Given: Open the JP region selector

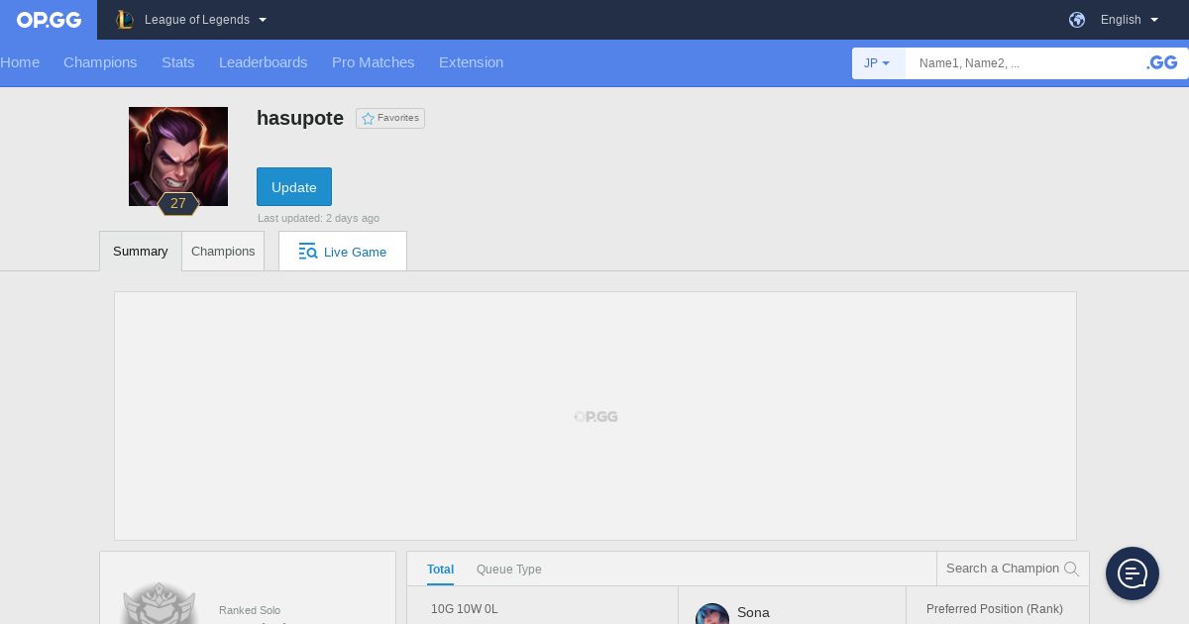Looking at the screenshot, I should pos(878,63).
